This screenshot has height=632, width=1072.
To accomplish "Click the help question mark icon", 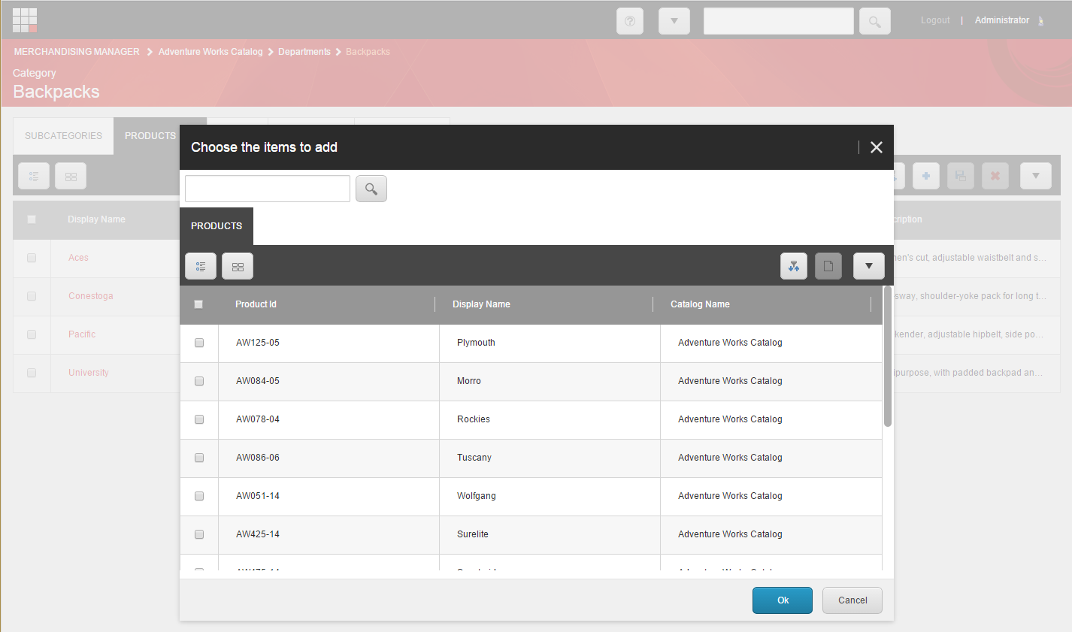I will [629, 21].
